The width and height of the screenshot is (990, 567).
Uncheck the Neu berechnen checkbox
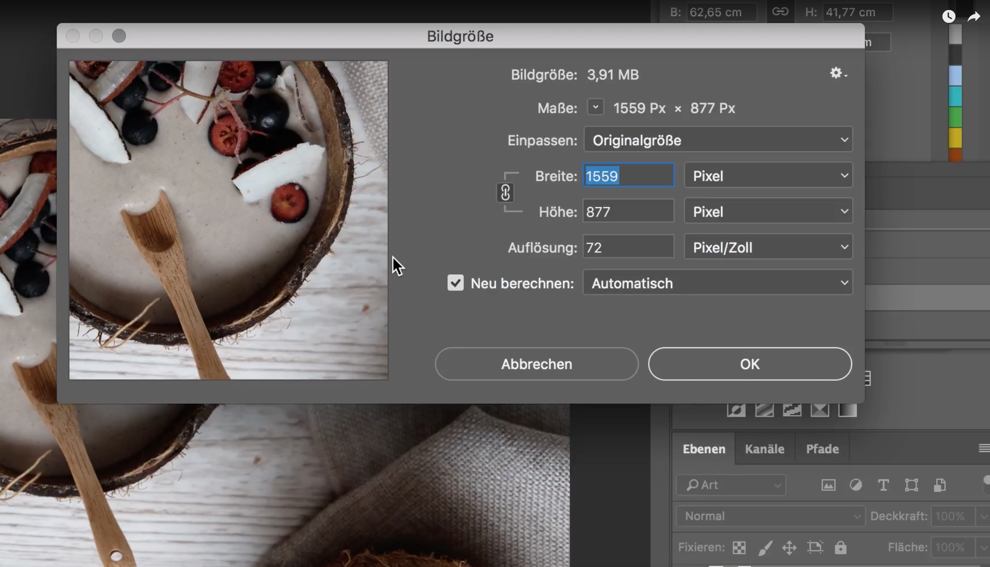[x=455, y=283]
